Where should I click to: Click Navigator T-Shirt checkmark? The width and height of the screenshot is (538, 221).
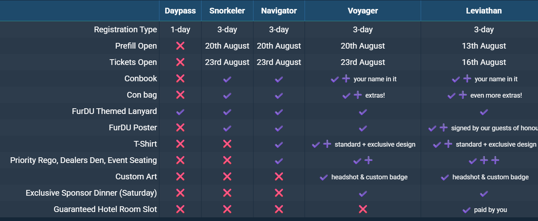(x=279, y=144)
